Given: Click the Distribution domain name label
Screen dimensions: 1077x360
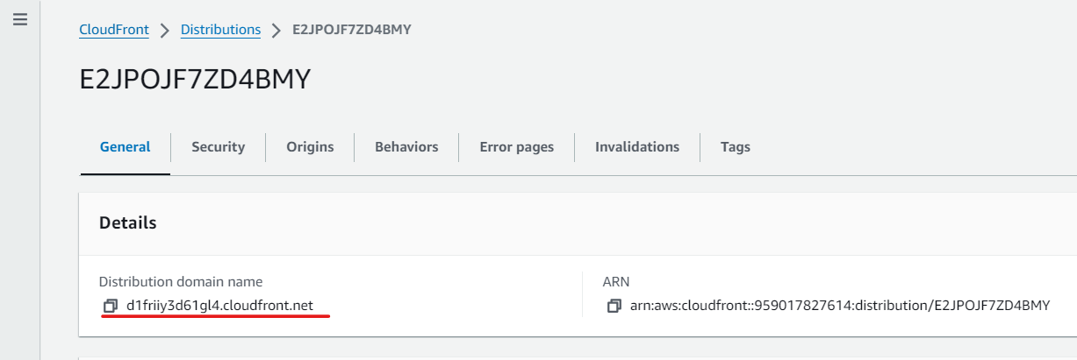Looking at the screenshot, I should coord(181,282).
